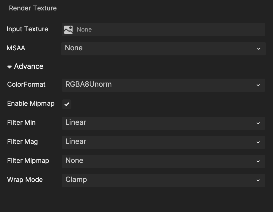Viewport: 273px width, 212px height.
Task: Click the Advance section disclosure triangle
Action: coord(10,67)
